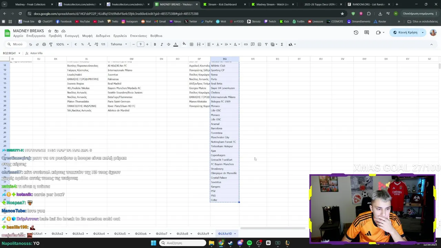The width and height of the screenshot is (441, 248).
Task: Open the text wrapping dropdown
Action: click(227, 44)
